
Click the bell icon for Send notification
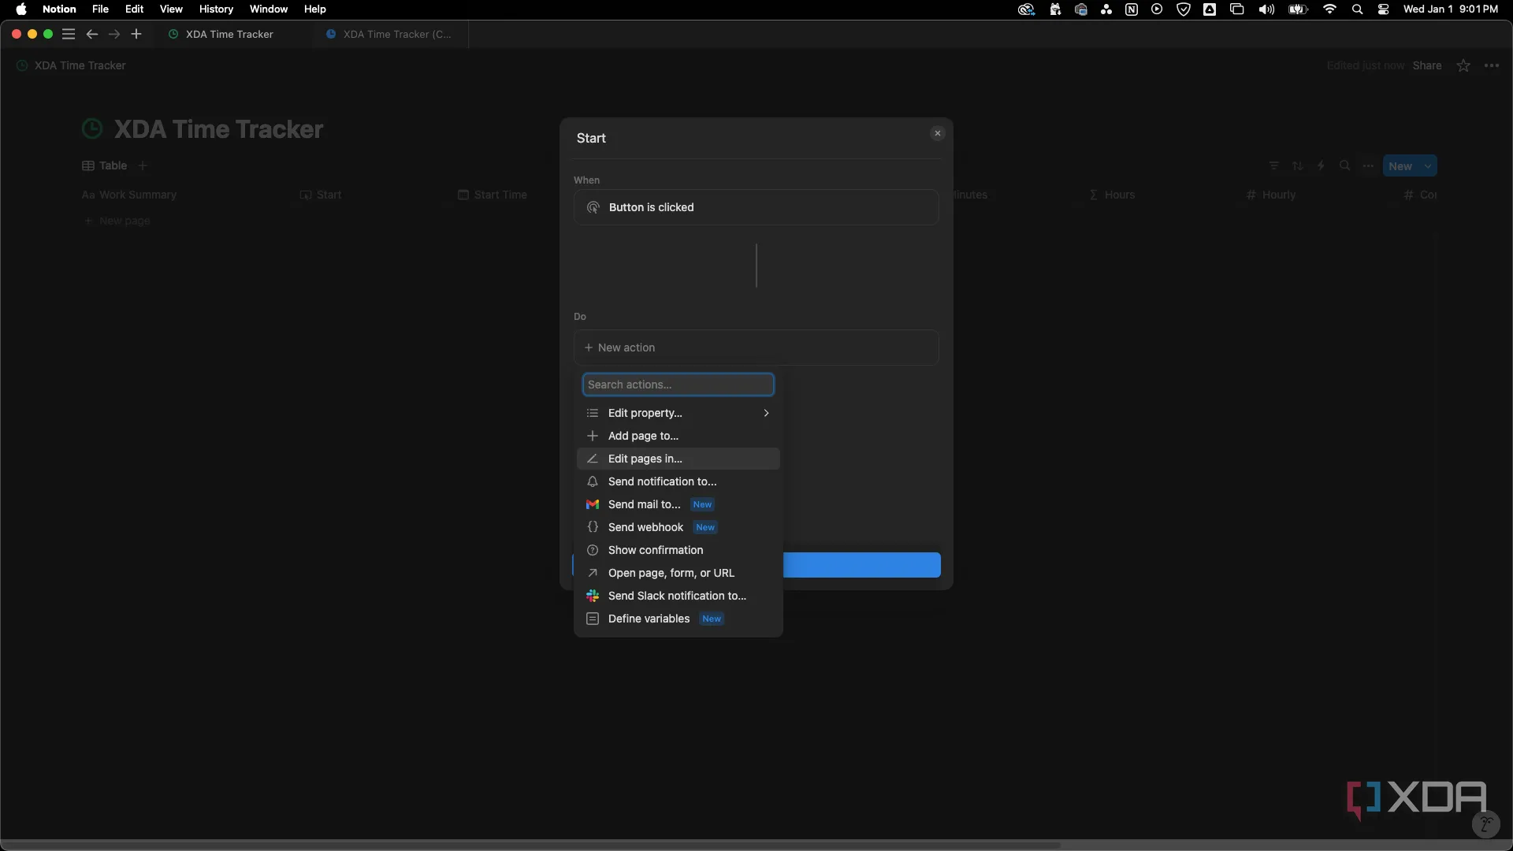pyautogui.click(x=593, y=481)
